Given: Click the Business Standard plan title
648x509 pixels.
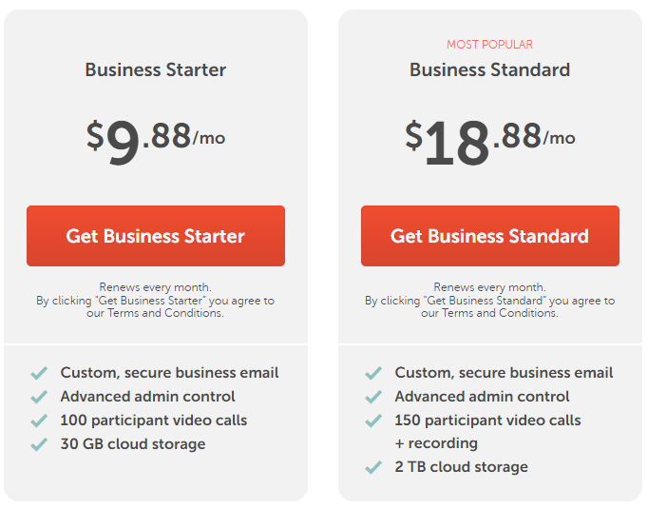Looking at the screenshot, I should pos(489,69).
